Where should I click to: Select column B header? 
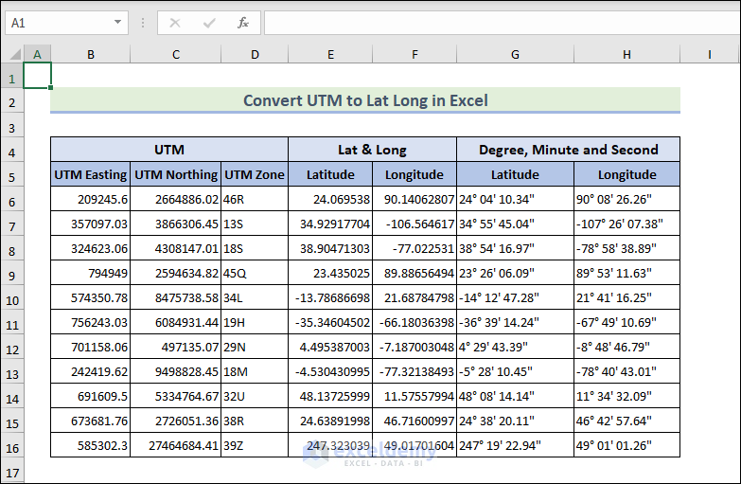pos(90,55)
